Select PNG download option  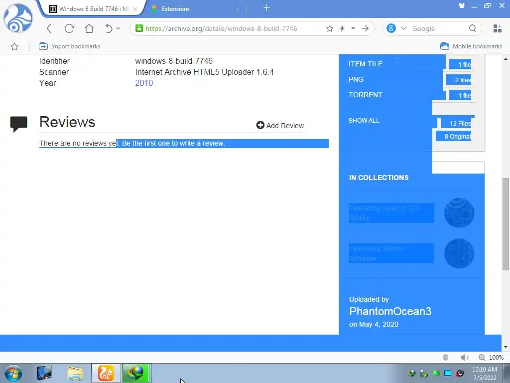click(x=356, y=79)
